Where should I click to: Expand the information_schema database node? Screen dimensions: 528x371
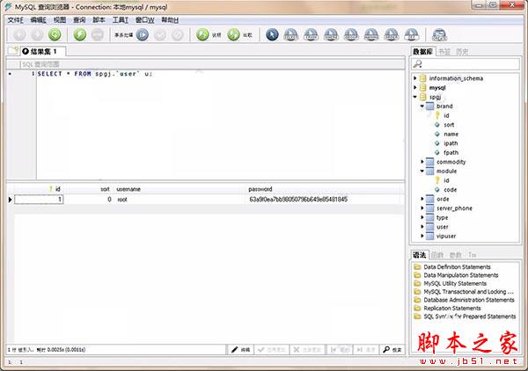pos(415,78)
